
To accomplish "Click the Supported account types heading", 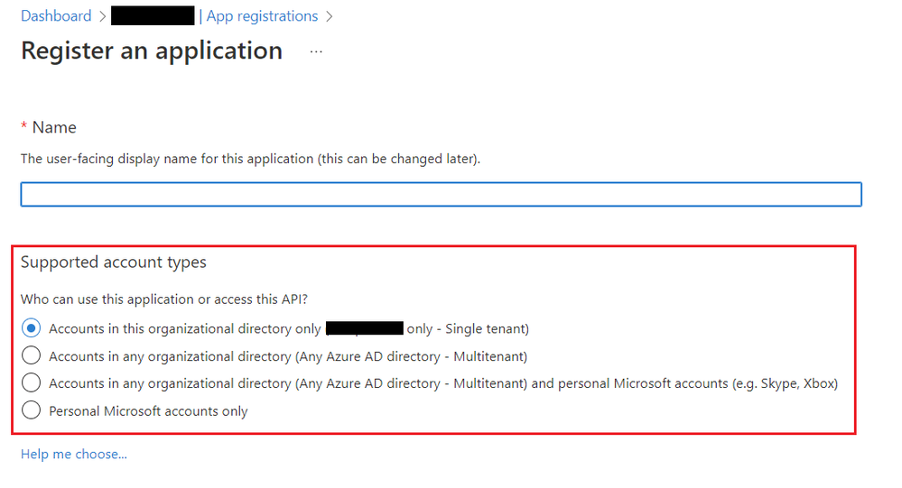I will click(114, 262).
